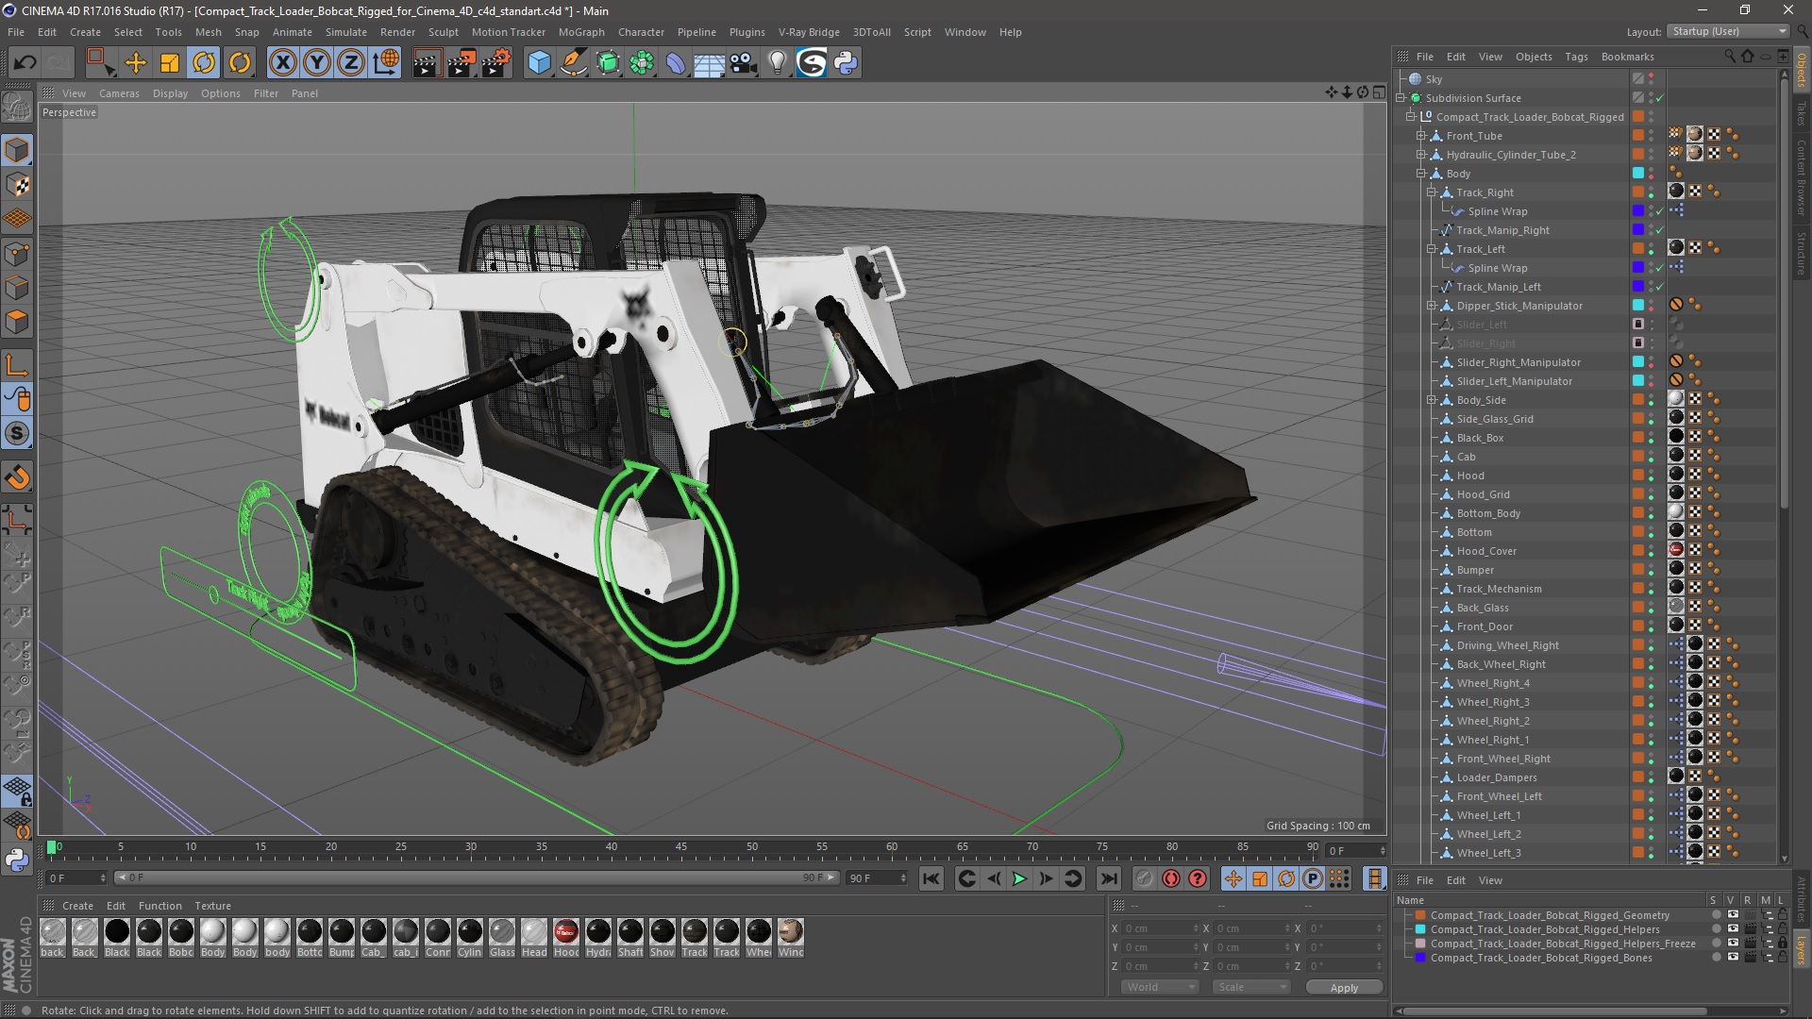This screenshot has height=1019, width=1812.
Task: Select the Scale tool
Action: 170,63
